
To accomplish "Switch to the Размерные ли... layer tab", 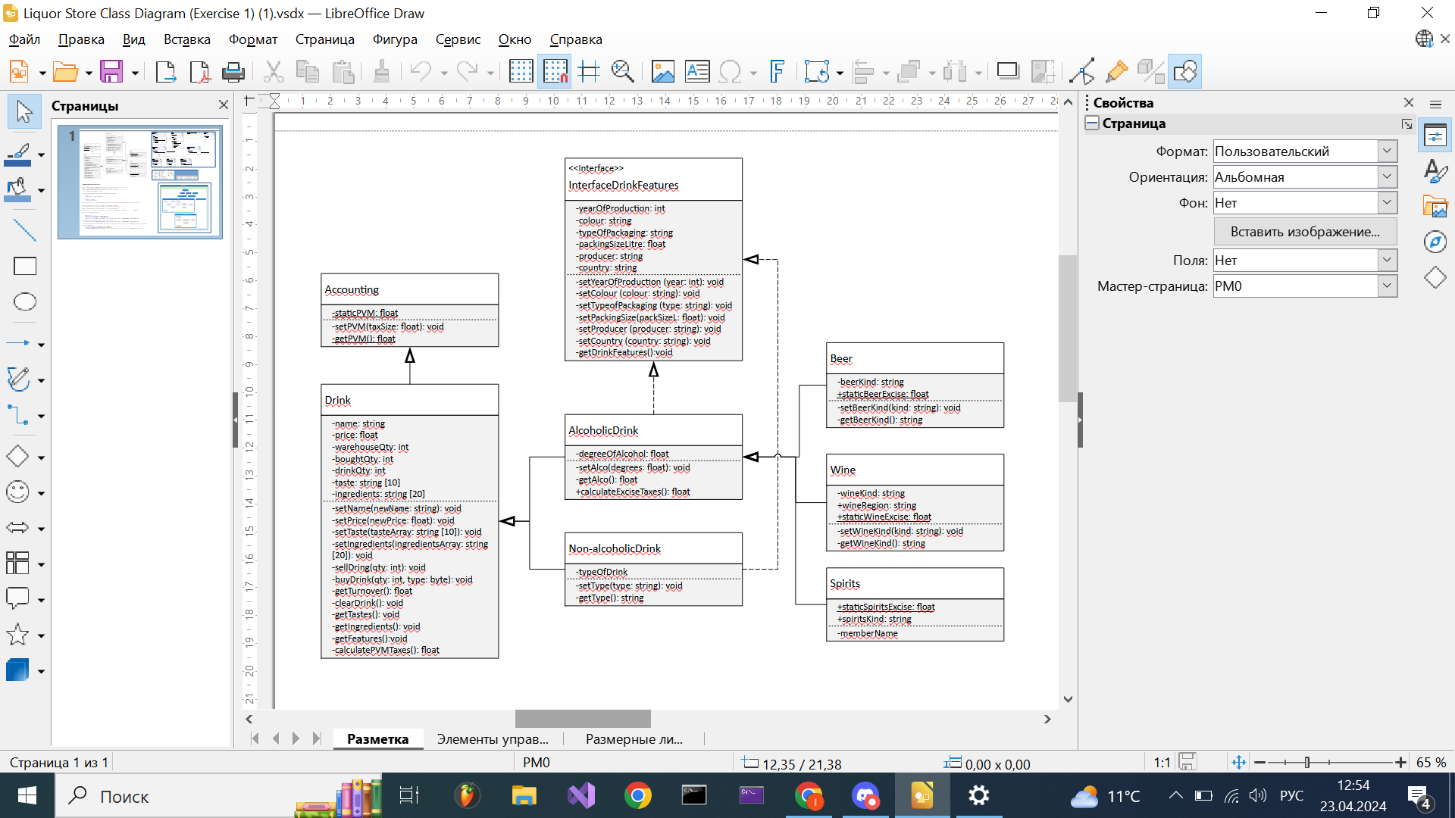I will tap(634, 739).
